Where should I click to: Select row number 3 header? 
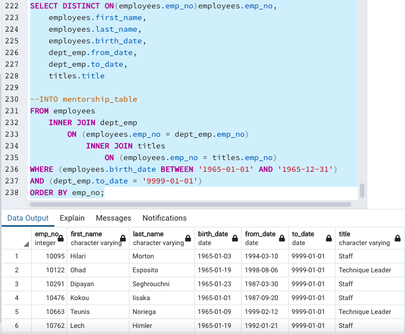17,284
